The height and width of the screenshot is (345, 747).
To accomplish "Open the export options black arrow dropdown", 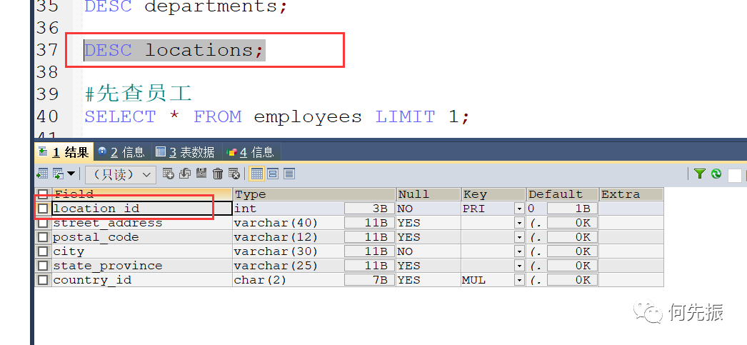I will click(71, 174).
